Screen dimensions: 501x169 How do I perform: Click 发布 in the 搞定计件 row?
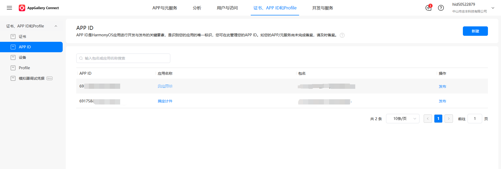[442, 101]
